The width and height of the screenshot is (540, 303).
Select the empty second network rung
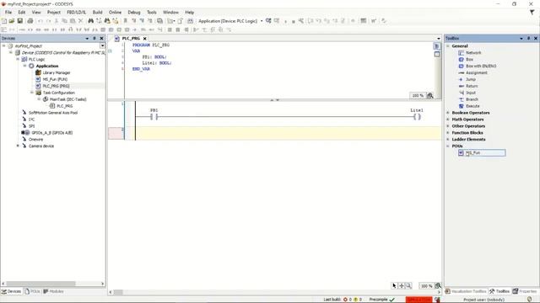(x=289, y=133)
